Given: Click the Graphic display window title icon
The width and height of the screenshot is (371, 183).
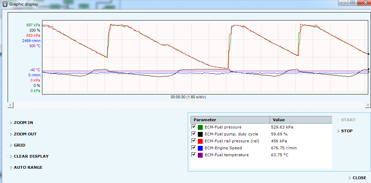Looking at the screenshot, I should pyautogui.click(x=5, y=4).
